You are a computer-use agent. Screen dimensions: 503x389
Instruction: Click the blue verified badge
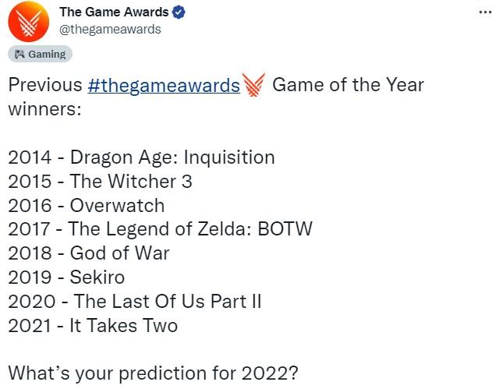click(x=178, y=12)
